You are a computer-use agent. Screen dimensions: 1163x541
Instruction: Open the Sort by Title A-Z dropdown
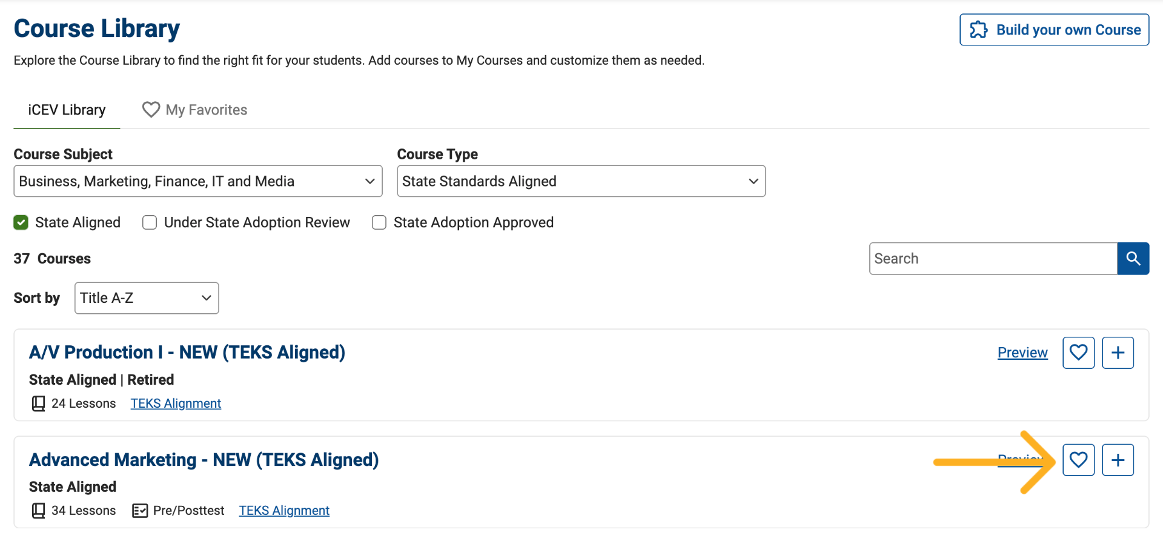click(x=147, y=298)
